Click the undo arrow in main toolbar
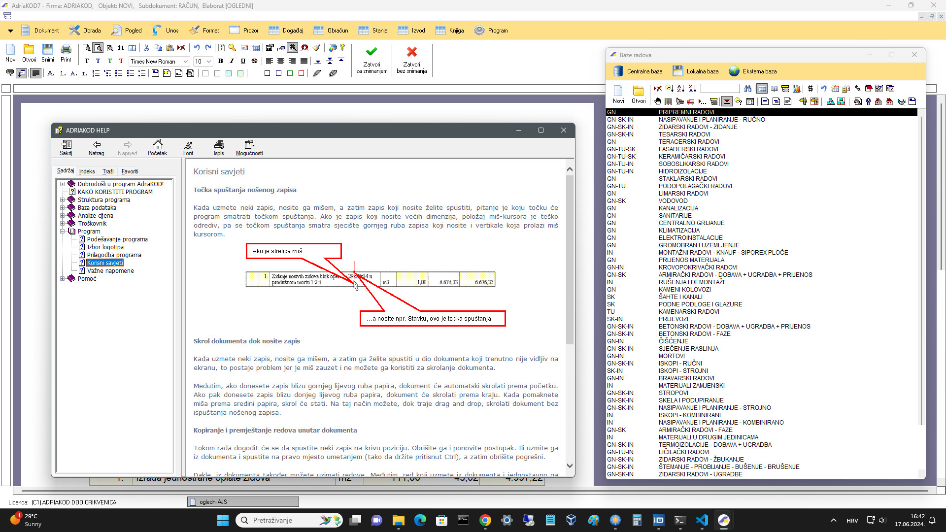 pos(197,48)
